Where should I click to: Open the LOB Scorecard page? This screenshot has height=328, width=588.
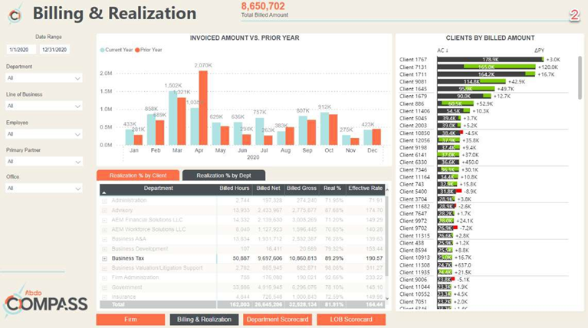pos(350,320)
